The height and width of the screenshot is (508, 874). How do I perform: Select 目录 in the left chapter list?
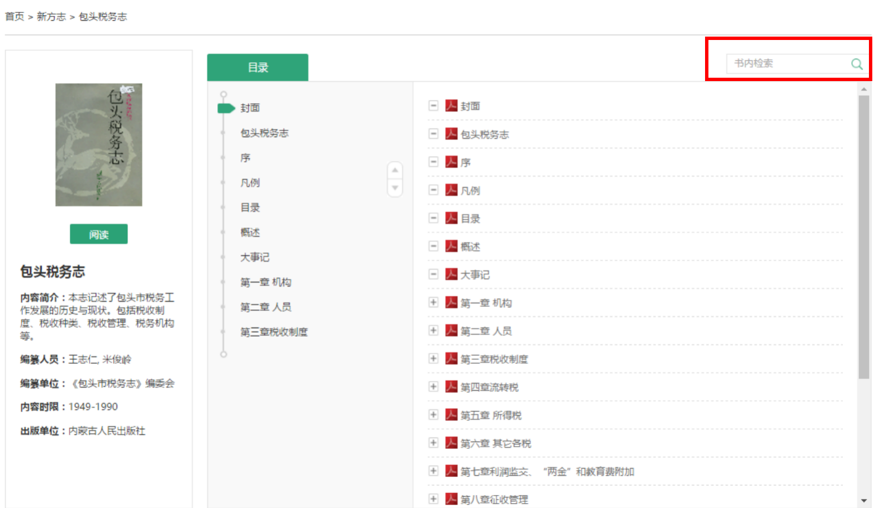250,207
